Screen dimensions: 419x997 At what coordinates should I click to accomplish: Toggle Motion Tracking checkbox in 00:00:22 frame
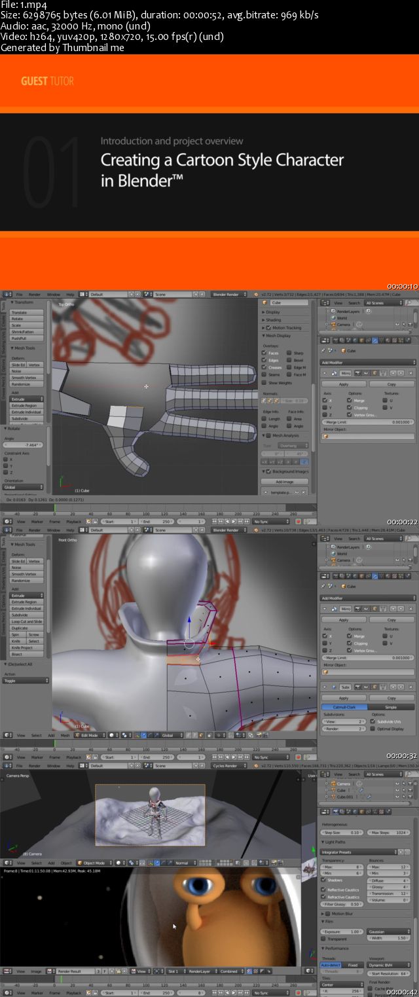click(x=269, y=327)
